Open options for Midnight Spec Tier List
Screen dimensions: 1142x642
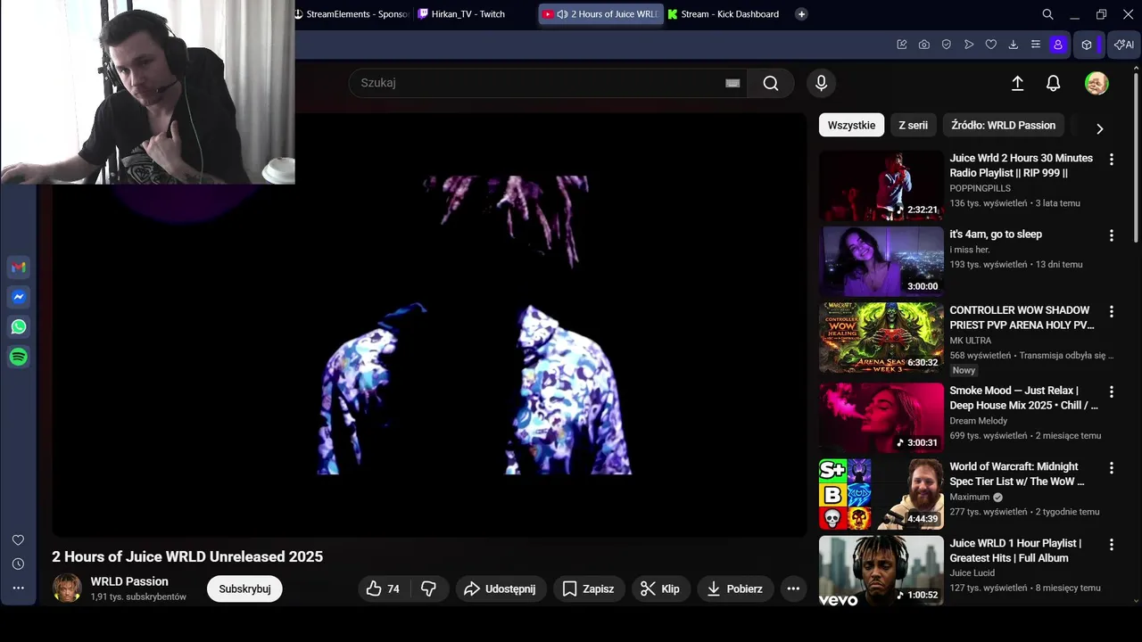[x=1112, y=468]
